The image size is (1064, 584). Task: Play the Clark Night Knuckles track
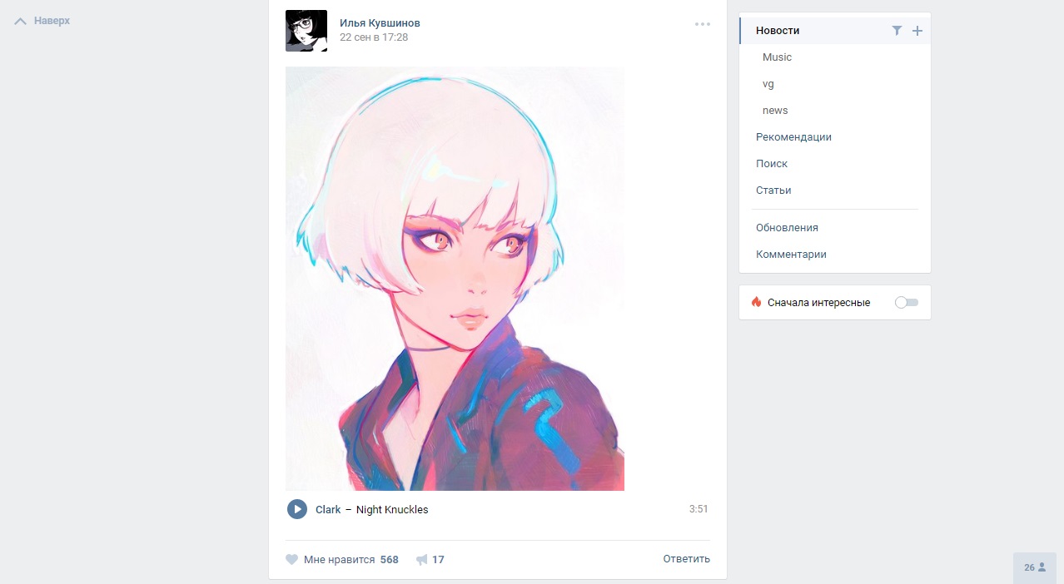[x=297, y=509]
